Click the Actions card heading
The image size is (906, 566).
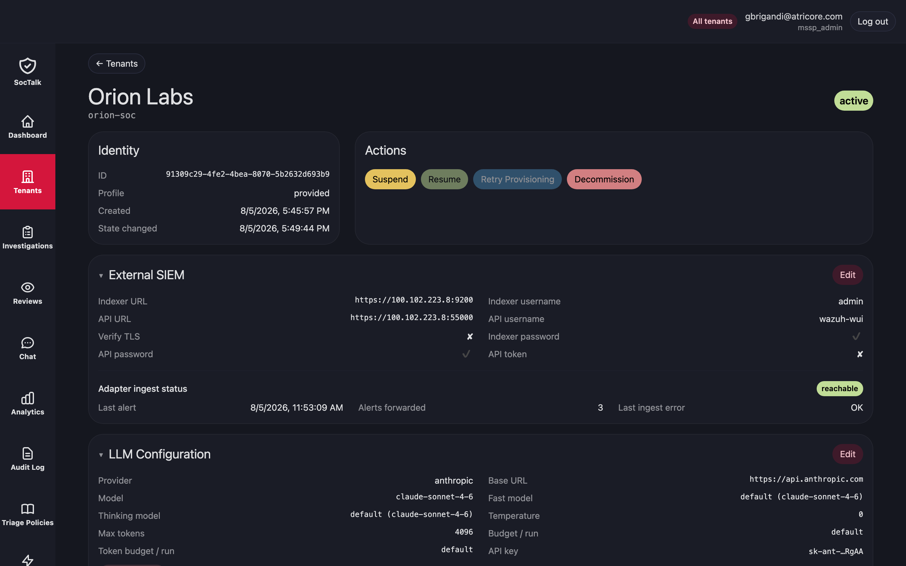tap(385, 151)
